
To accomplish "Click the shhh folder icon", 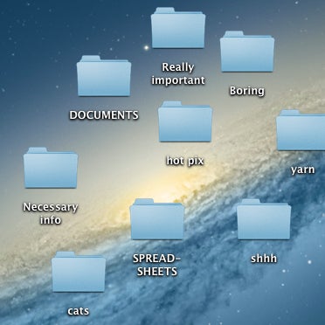I will click(264, 219).
